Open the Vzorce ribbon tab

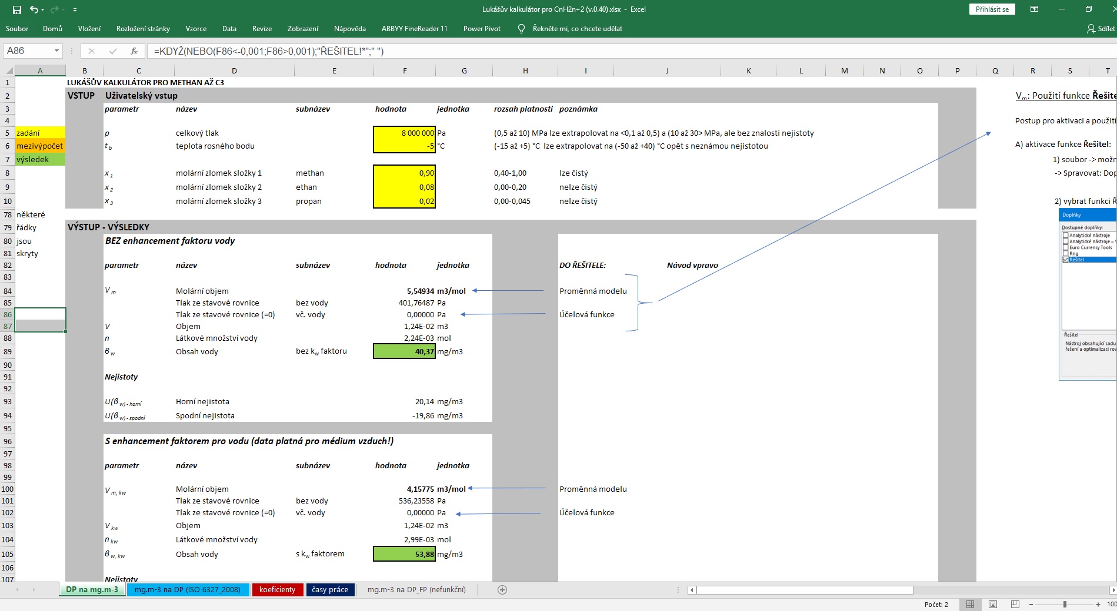[x=196, y=28]
